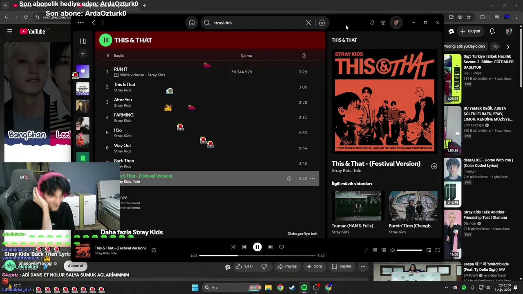
Task: Play RUN IT track row
Action: [x=209, y=72]
